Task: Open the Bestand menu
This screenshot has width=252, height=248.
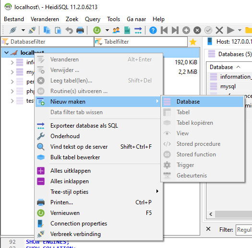Action: tap(14, 19)
